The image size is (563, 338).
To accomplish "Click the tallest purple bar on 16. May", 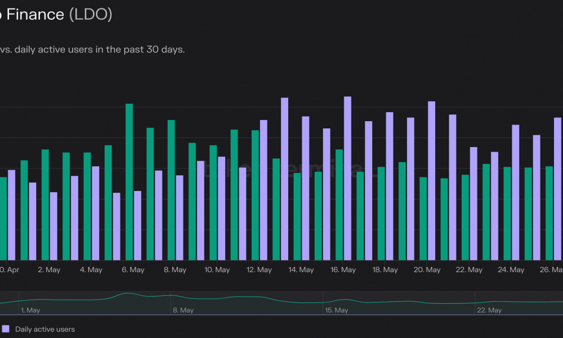I will [347, 179].
